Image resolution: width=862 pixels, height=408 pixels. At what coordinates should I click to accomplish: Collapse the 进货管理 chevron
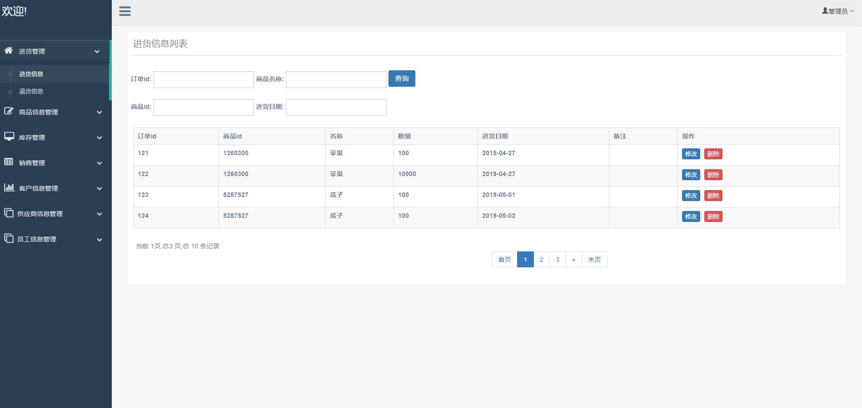tap(97, 52)
